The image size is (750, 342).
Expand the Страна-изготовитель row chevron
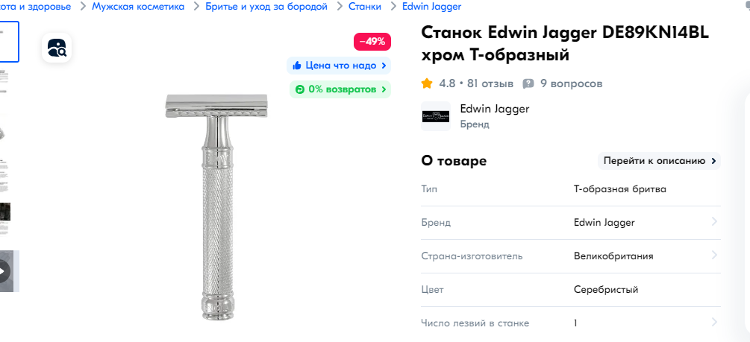(714, 255)
